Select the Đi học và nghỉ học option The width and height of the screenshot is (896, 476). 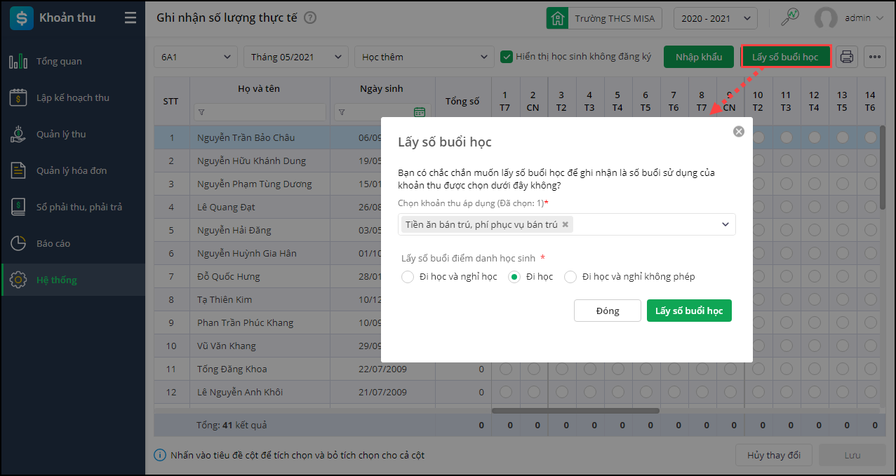[408, 277]
